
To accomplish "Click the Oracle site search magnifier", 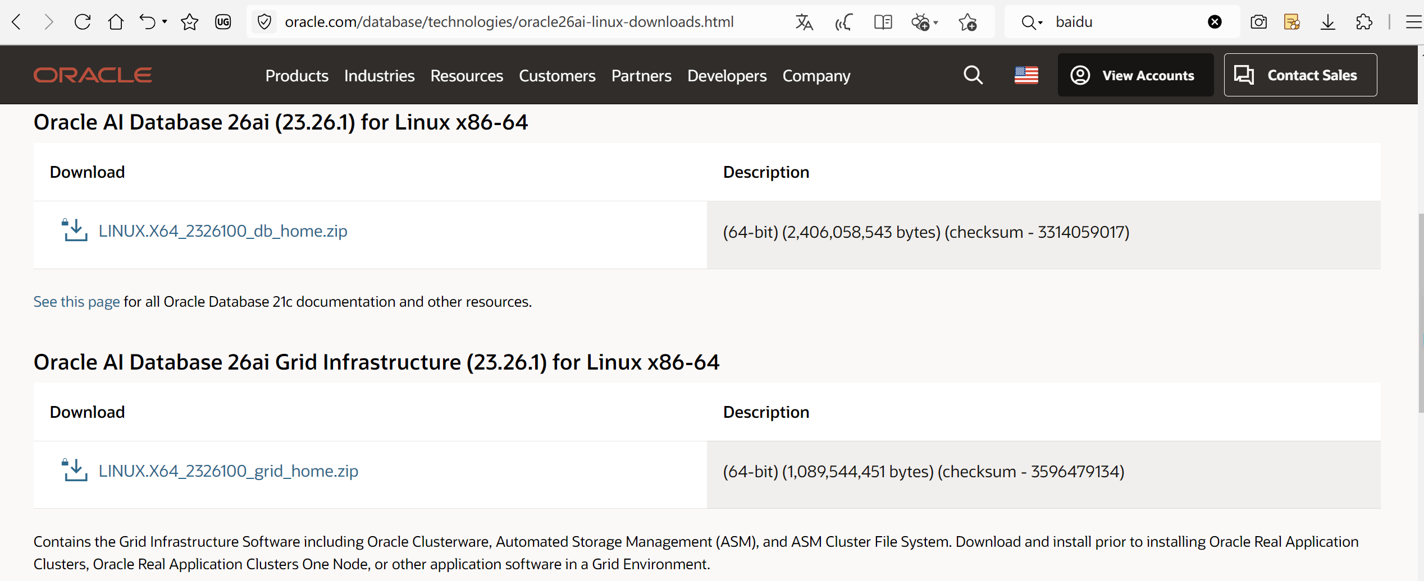I will (973, 75).
